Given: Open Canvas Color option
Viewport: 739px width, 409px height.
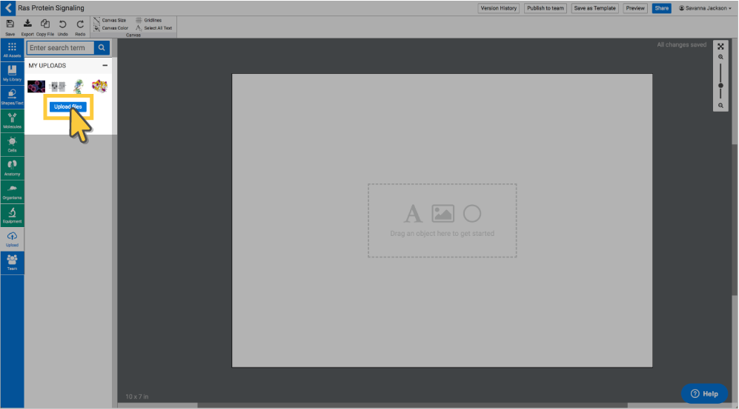Looking at the screenshot, I should pyautogui.click(x=110, y=28).
